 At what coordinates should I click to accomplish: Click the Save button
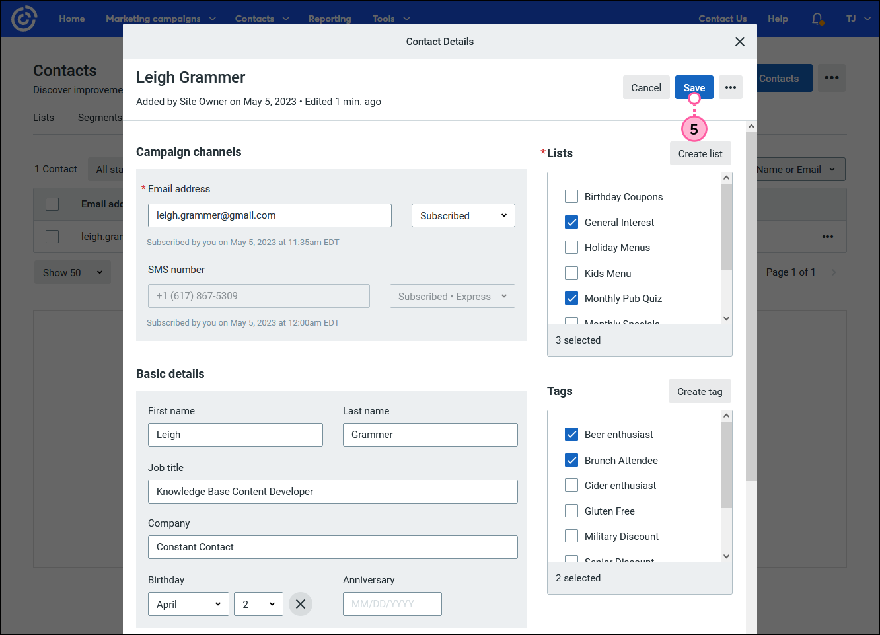click(694, 87)
